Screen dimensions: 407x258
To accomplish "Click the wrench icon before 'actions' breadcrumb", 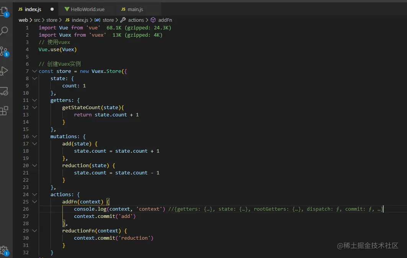I will (x=123, y=20).
